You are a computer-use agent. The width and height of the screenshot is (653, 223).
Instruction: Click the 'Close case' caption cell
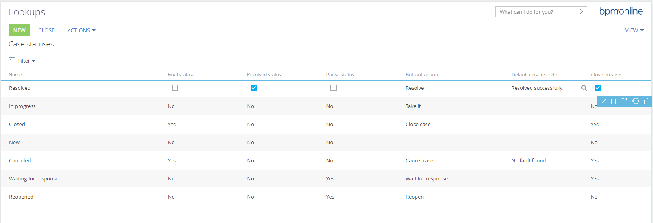[x=418, y=125]
